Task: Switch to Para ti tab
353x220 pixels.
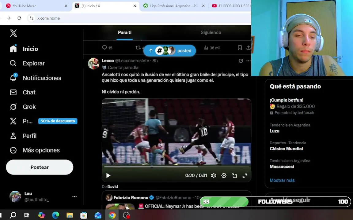Action: [124, 33]
